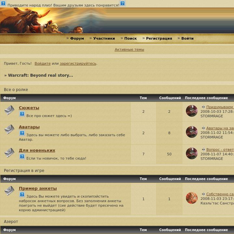Click the Регистрация в игре category heading
Image resolution: width=234 pixels, height=234 pixels.
[24, 170]
